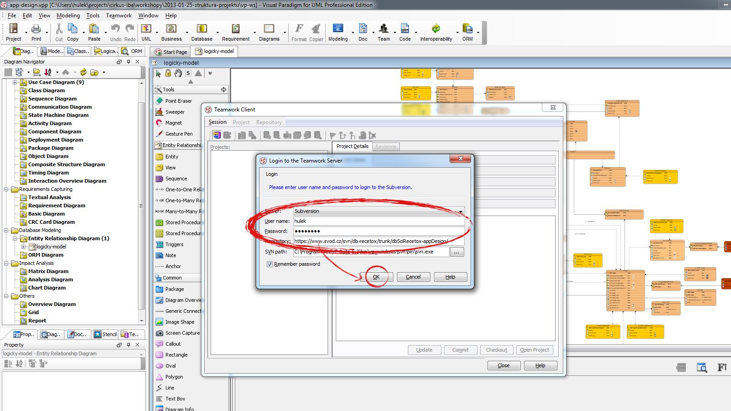Viewport: 731px width, 411px height.
Task: Open the Teamwork menu
Action: (x=119, y=16)
